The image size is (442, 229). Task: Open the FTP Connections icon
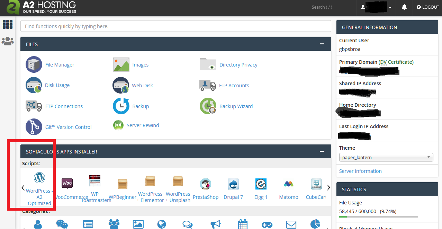point(34,106)
